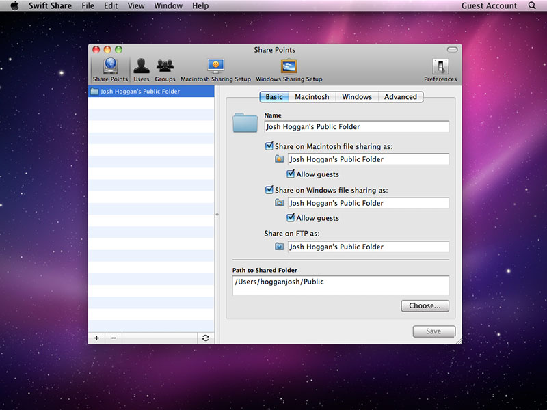Select the Basic tab
The width and height of the screenshot is (547, 410).
(x=274, y=97)
